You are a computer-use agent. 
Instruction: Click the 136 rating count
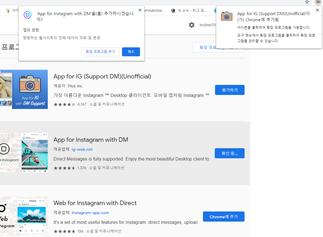pos(80,231)
